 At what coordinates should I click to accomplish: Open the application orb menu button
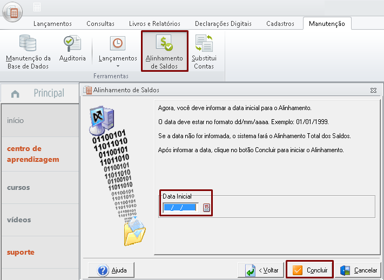point(12,12)
